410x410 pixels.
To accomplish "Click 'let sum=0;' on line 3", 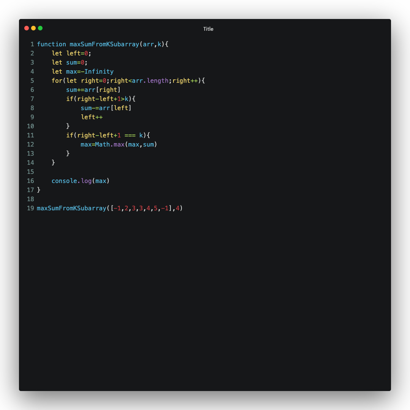I will click(x=69, y=63).
